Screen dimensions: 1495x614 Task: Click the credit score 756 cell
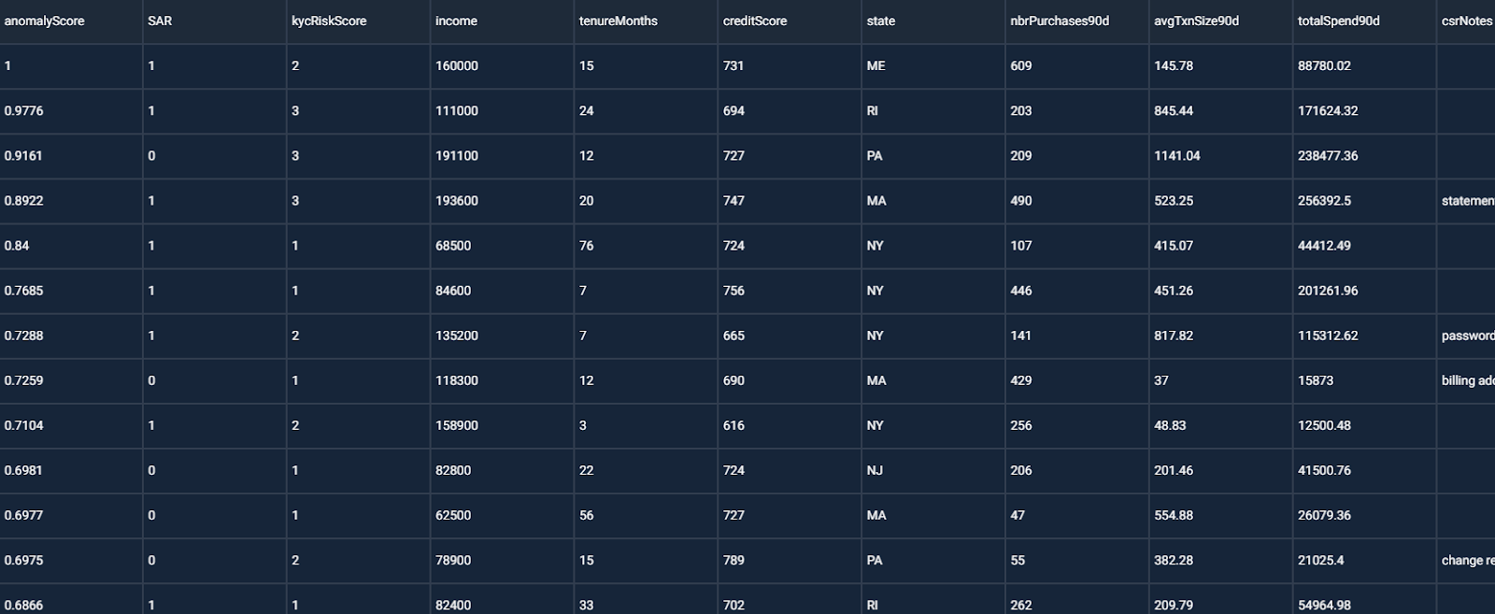[x=790, y=291]
